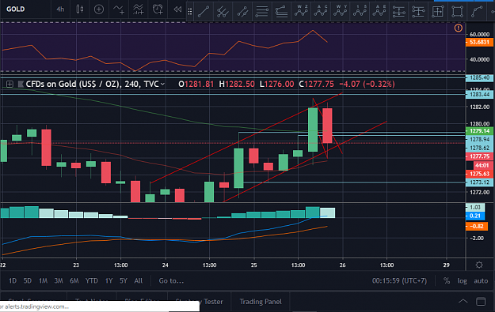Select the second range measurement tool
Viewport: 495px width, 312px height.
point(418,12)
